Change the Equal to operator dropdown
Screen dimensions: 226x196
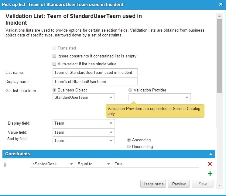coord(94,164)
